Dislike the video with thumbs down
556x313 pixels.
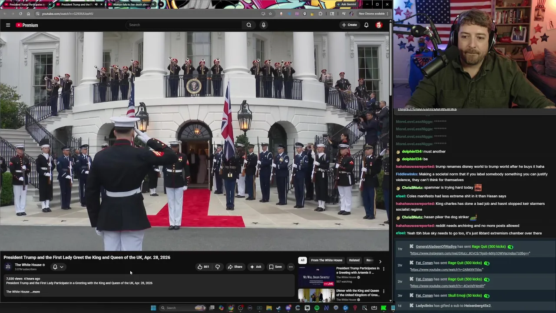(218, 267)
